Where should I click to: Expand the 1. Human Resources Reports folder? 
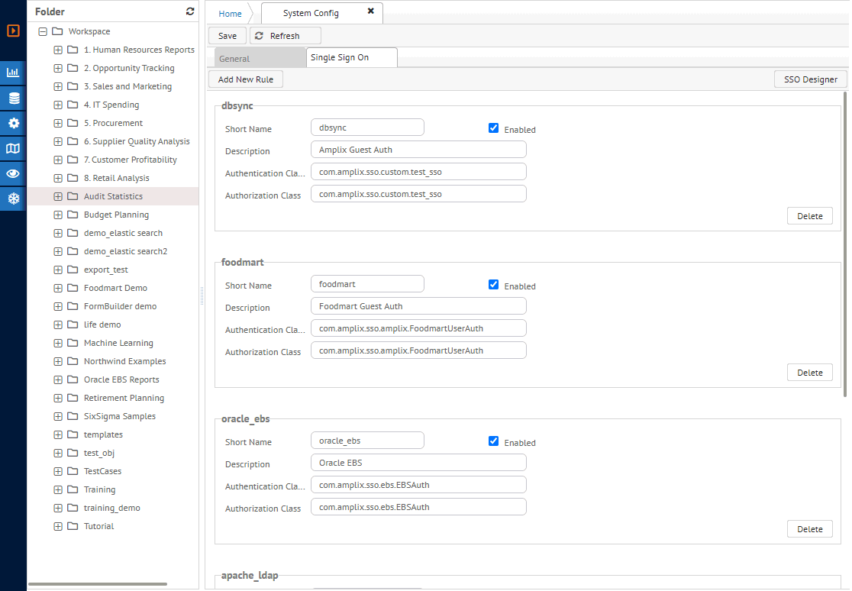pos(57,50)
